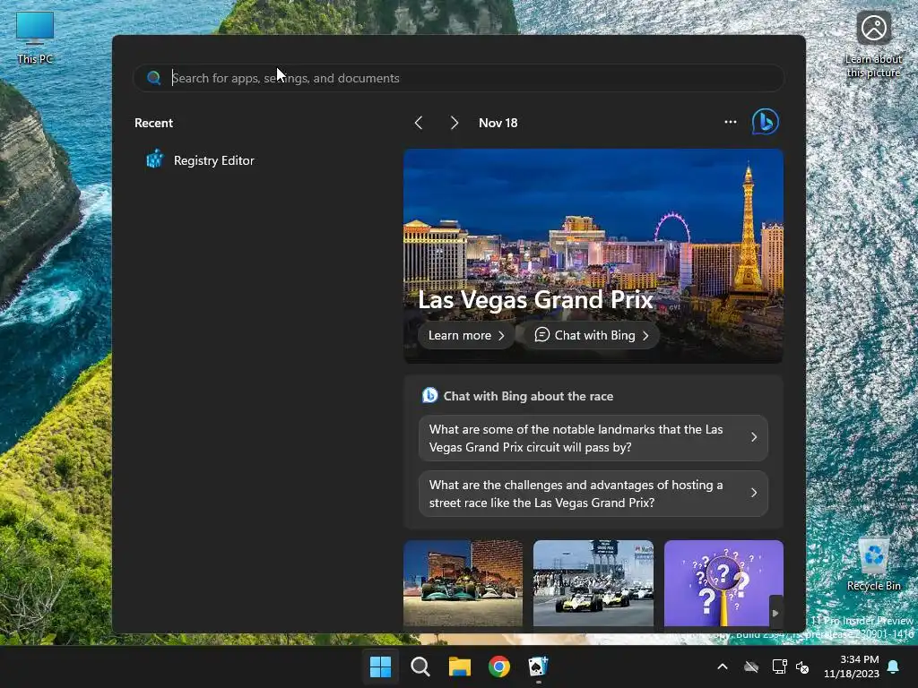Select the This PC desktop icon
The width and height of the screenshot is (918, 688).
pos(35,38)
